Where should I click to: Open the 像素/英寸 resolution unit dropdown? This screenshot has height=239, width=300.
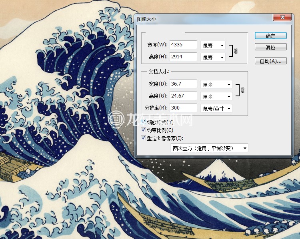click(x=216, y=109)
